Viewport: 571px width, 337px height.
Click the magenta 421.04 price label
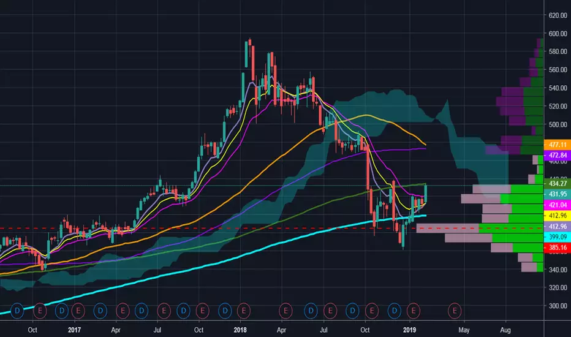[558, 205]
